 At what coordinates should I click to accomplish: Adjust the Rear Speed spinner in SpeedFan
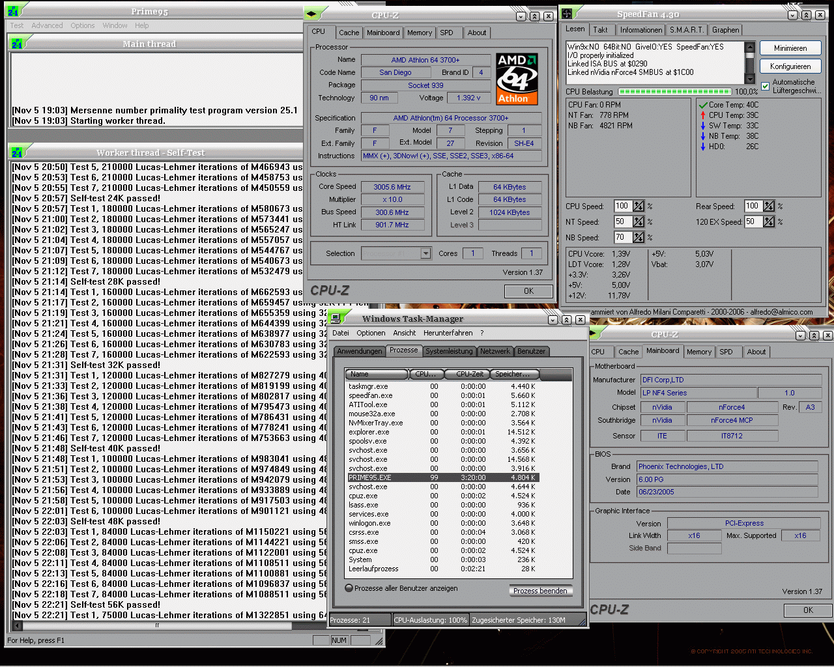point(769,206)
